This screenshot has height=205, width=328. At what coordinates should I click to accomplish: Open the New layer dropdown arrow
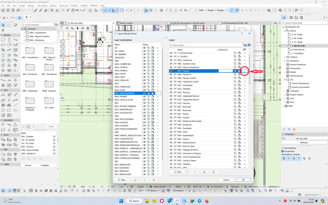[187, 172]
